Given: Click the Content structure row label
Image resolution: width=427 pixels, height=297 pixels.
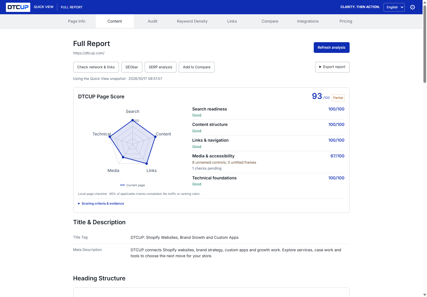Looking at the screenshot, I should pyautogui.click(x=210, y=124).
